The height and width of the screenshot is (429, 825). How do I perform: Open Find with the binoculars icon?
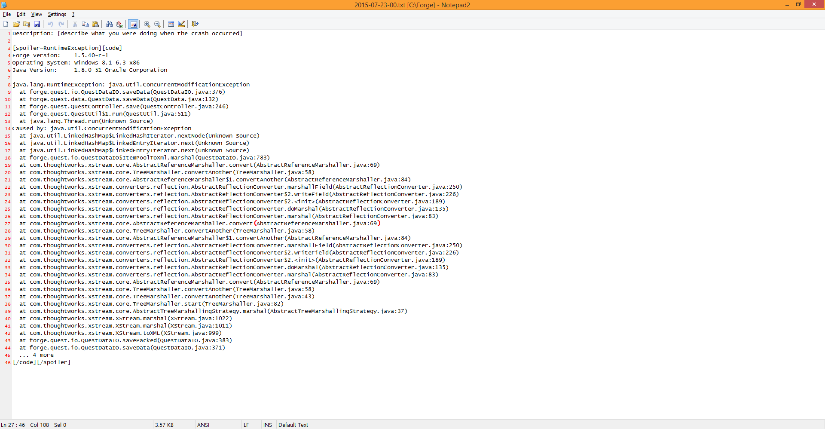pos(109,24)
